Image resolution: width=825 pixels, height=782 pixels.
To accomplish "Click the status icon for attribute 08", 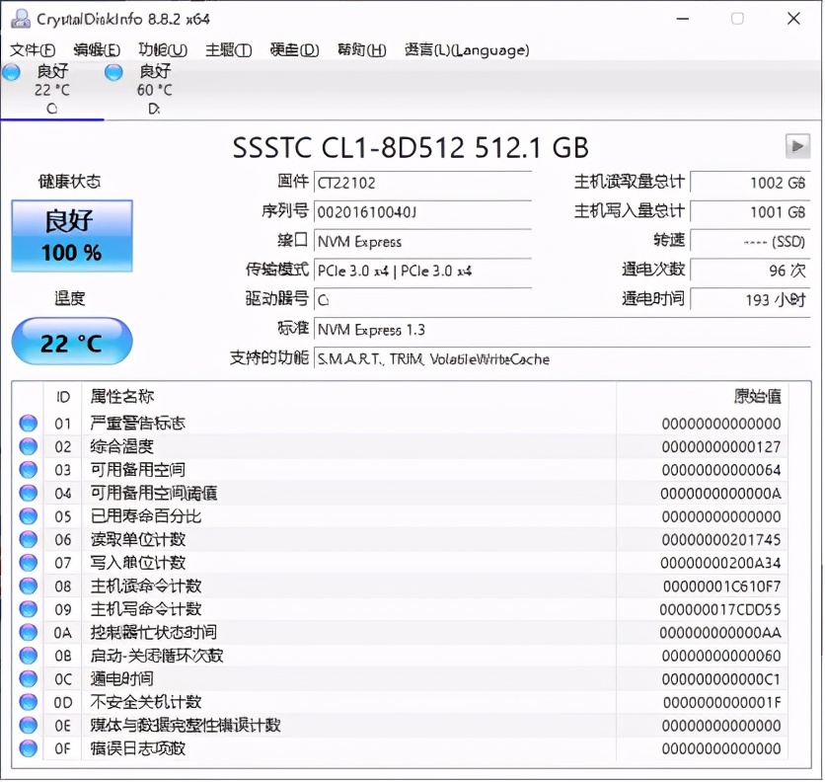I will coord(29,586).
